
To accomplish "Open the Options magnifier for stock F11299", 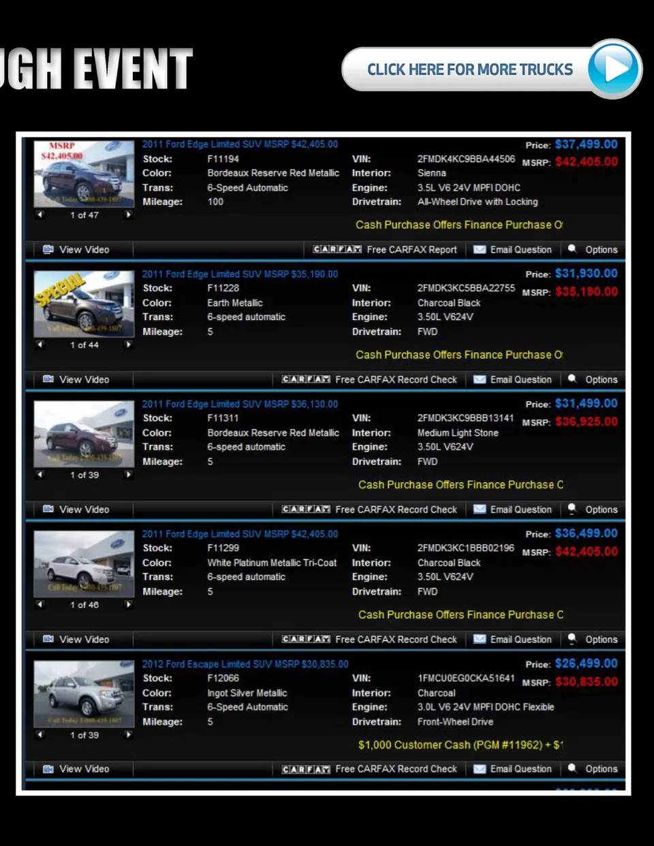I will point(573,639).
